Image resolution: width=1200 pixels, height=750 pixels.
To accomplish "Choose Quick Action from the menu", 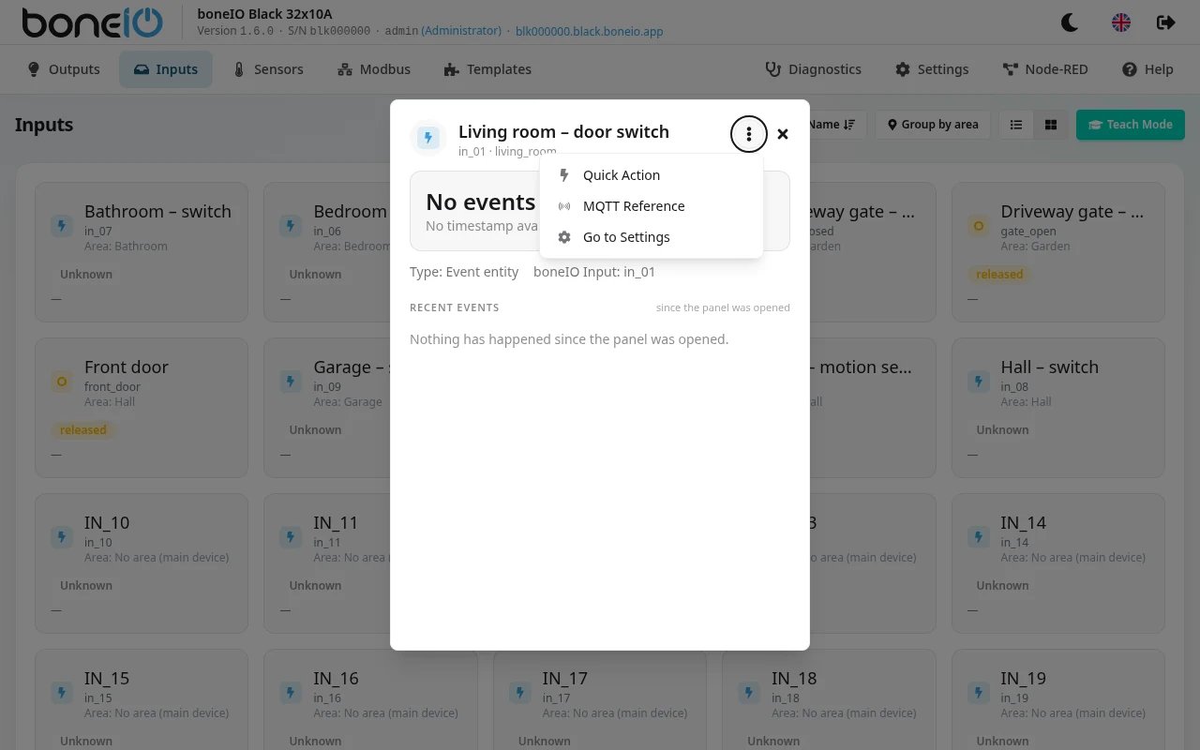I will click(652, 175).
